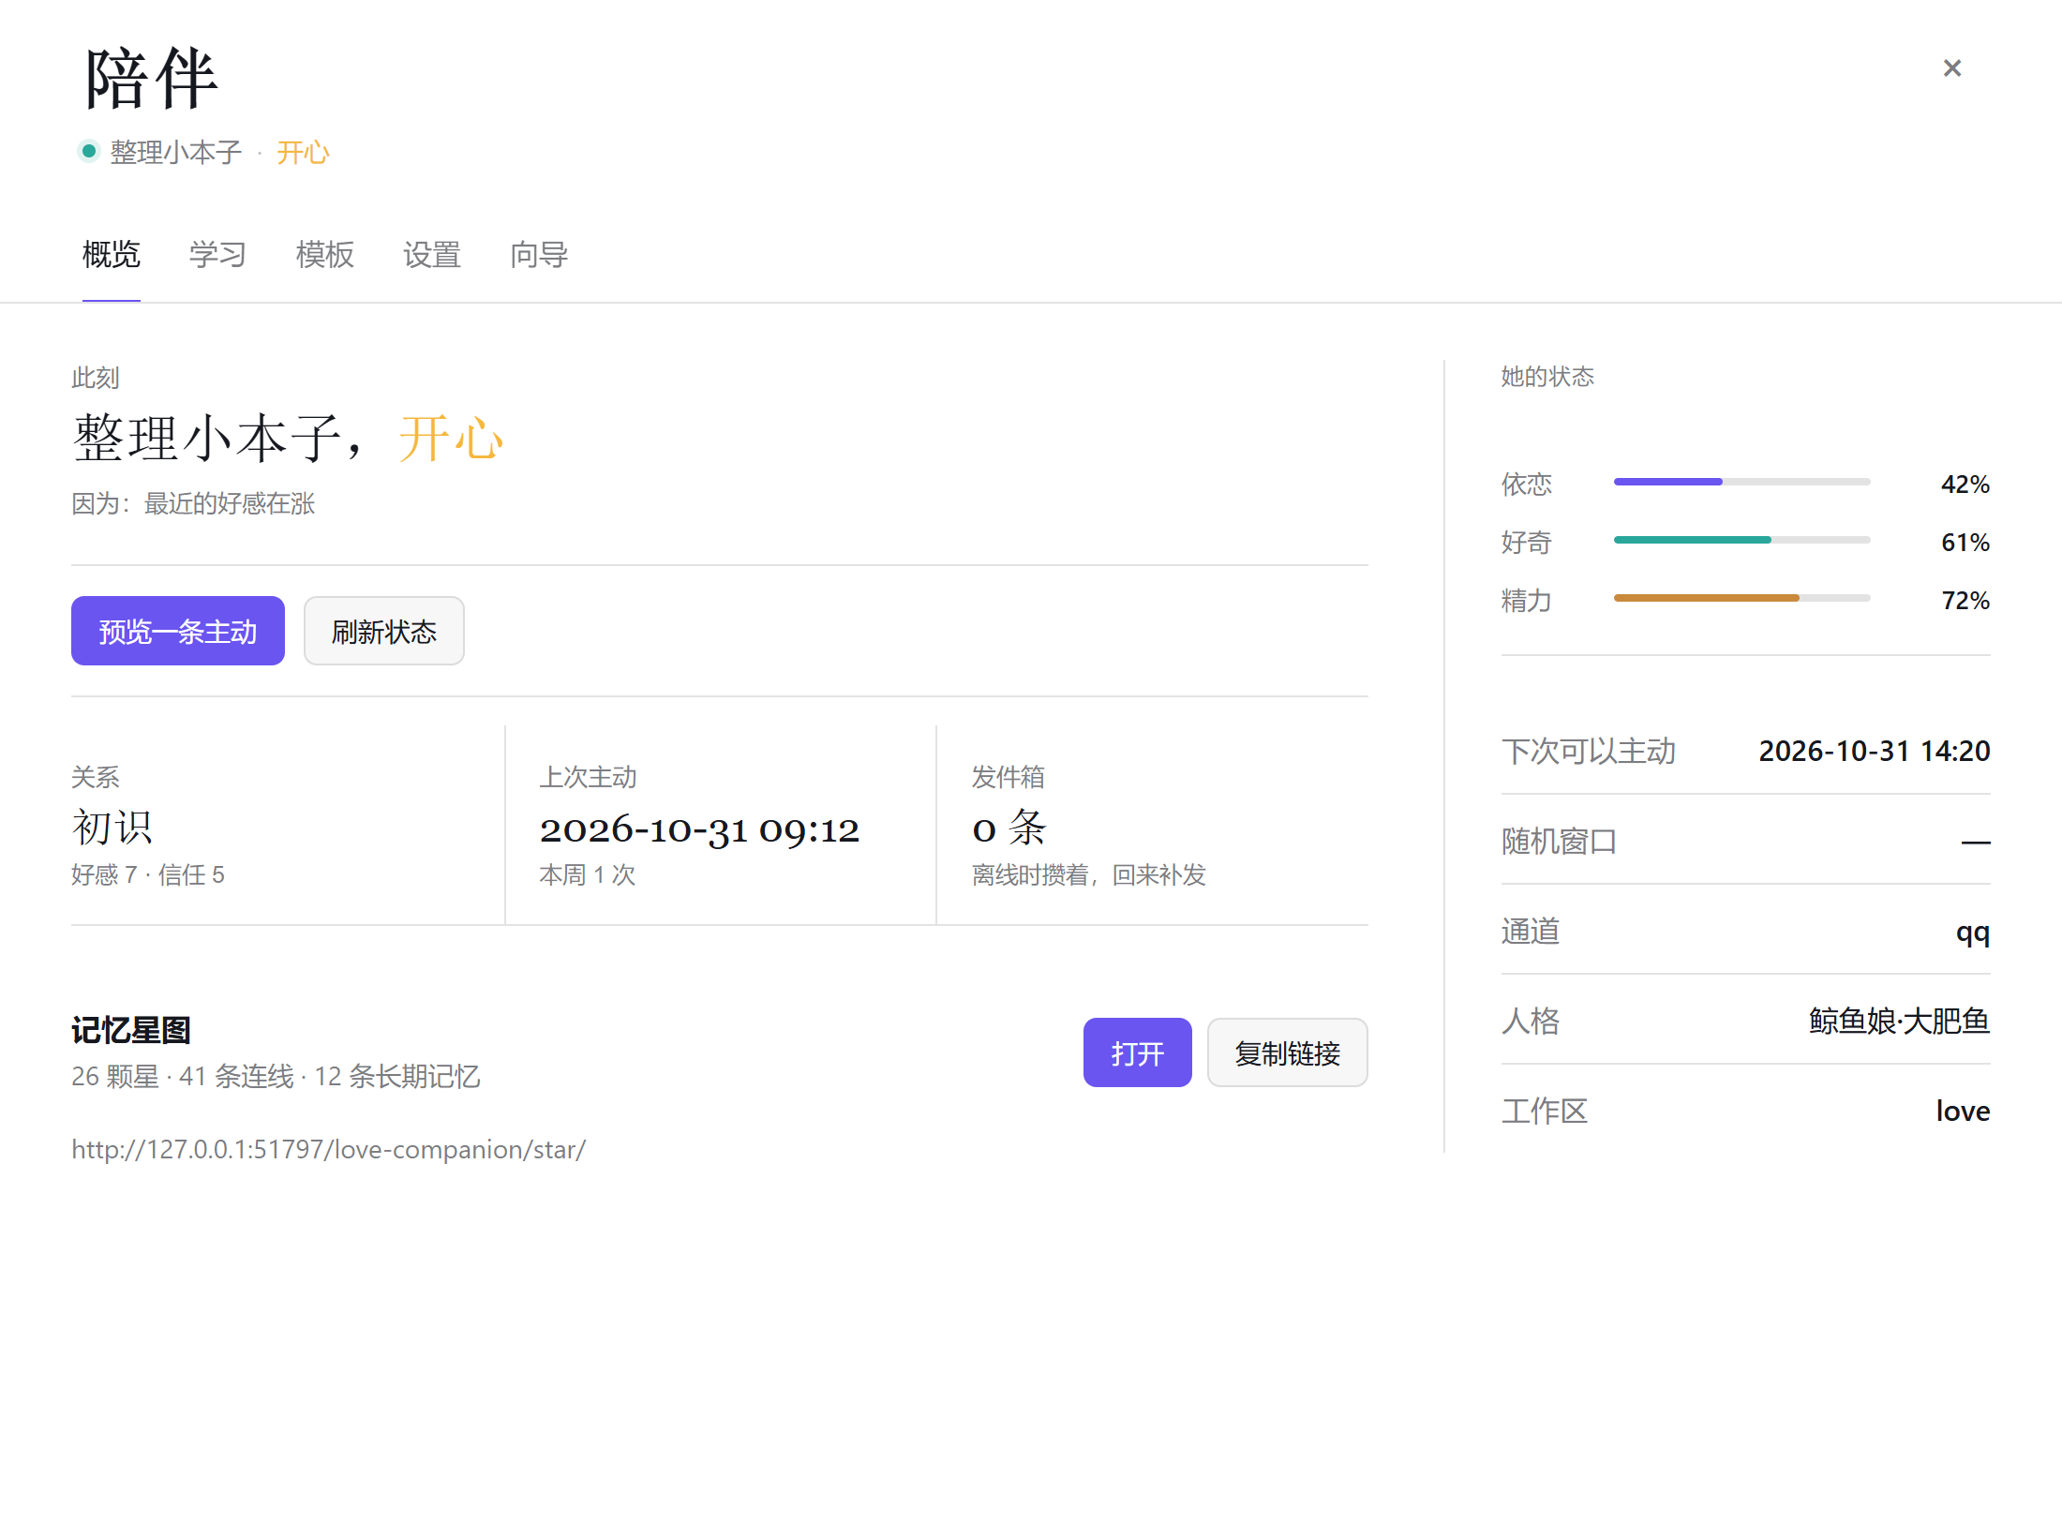Click the 刷新状态 button
Image resolution: width=2062 pixels, height=1537 pixels.
tap(384, 631)
